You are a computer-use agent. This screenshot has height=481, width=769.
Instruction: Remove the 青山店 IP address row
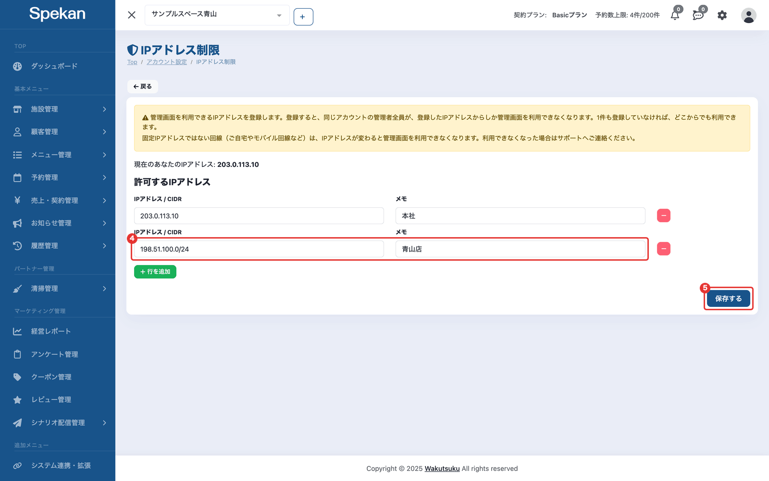coord(664,249)
